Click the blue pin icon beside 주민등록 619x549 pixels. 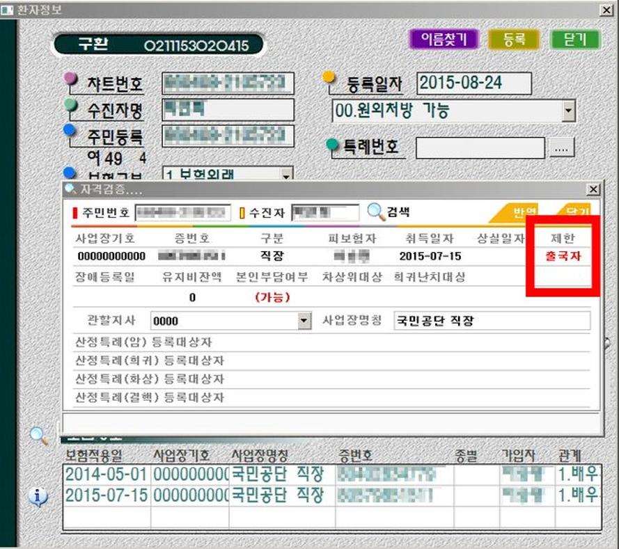pos(70,130)
